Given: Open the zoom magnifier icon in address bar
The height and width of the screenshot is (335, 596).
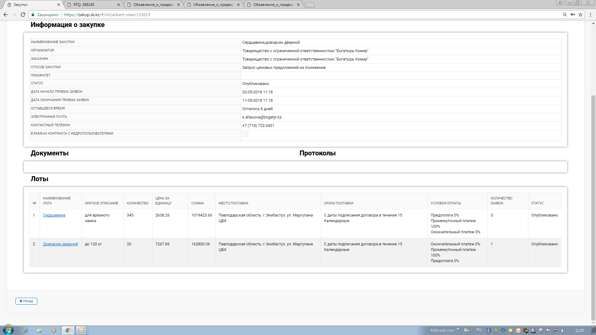Looking at the screenshot, I should (565, 15).
